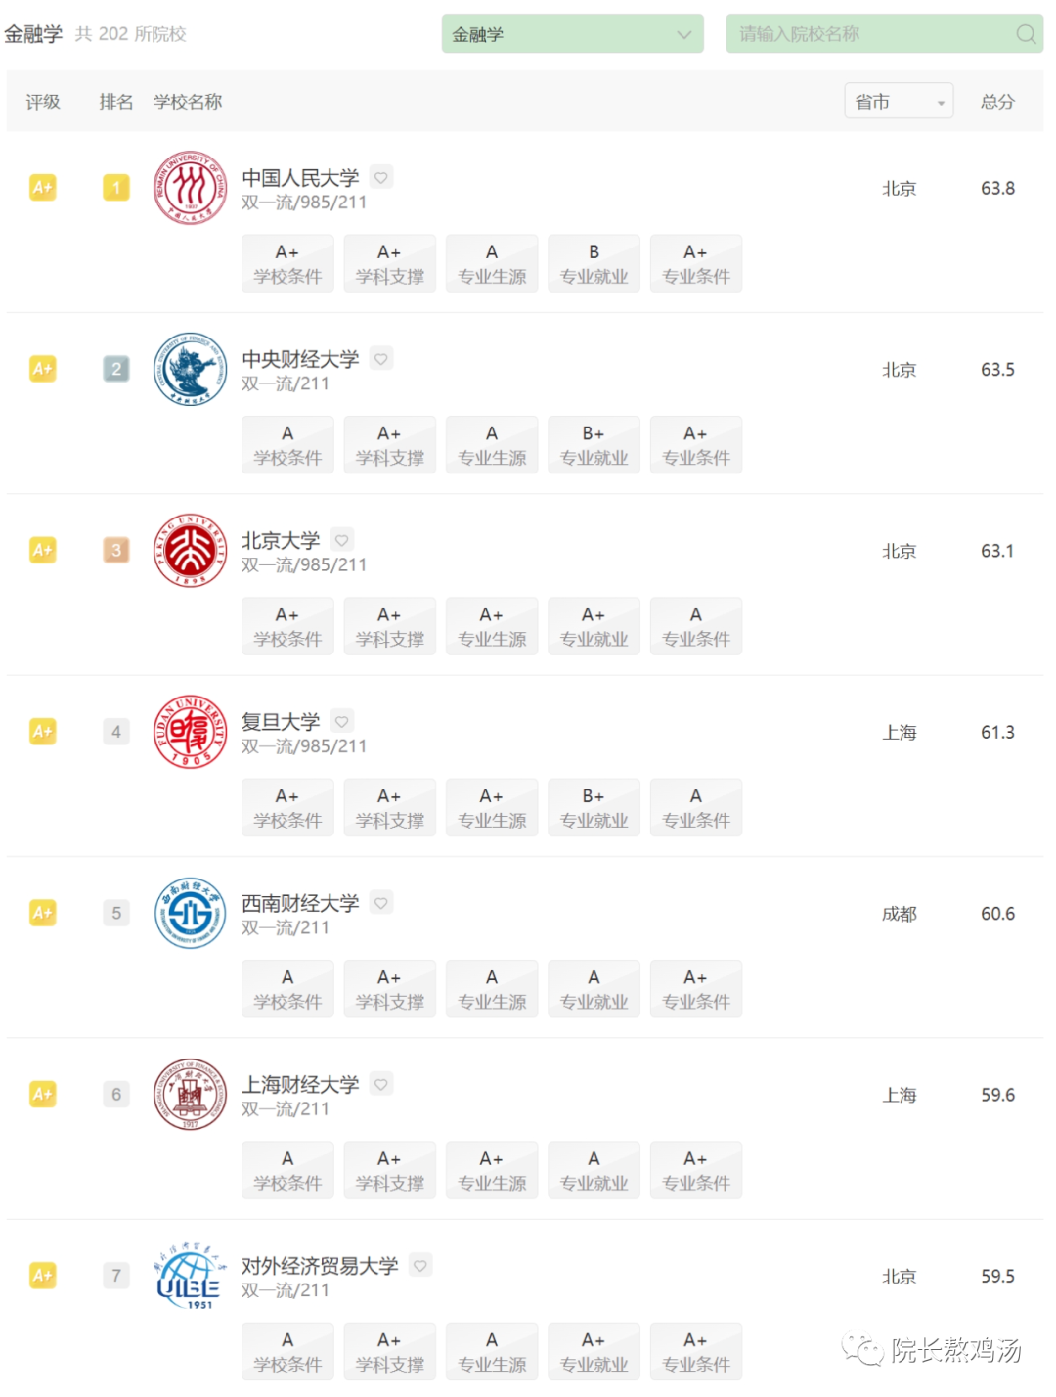
Task: Focus the 请输入院校名称 search field
Action: (x=870, y=34)
